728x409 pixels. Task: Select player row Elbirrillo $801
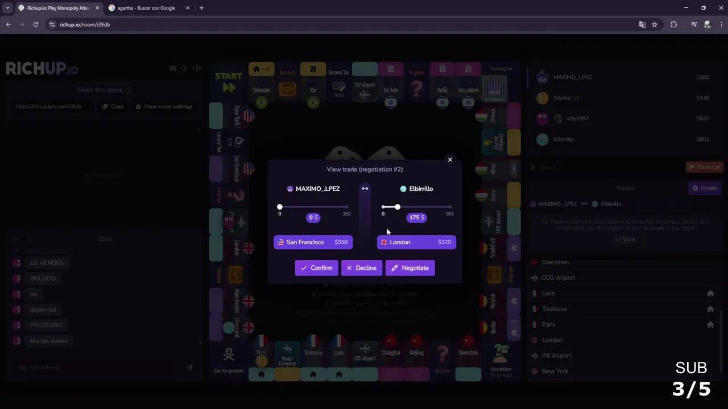624,139
